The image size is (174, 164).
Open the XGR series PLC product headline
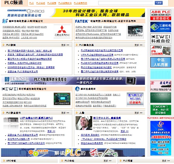(x=36, y=118)
